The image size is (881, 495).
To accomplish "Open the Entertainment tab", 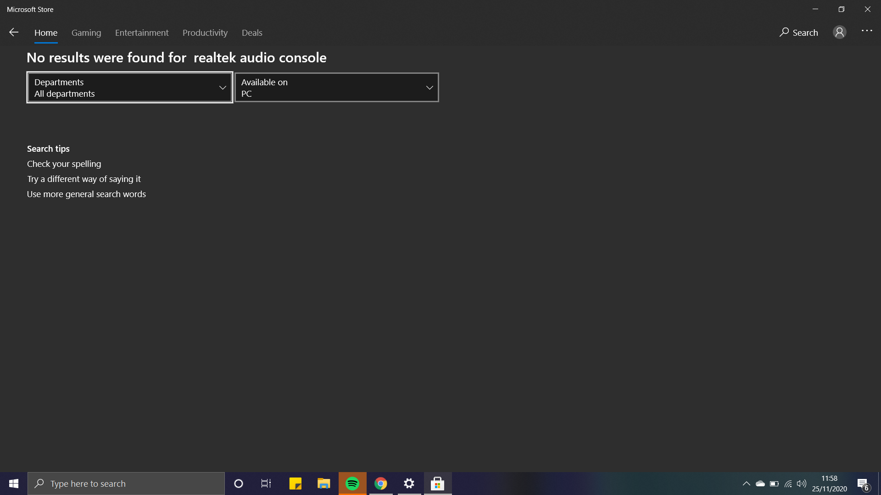I will [x=142, y=33].
